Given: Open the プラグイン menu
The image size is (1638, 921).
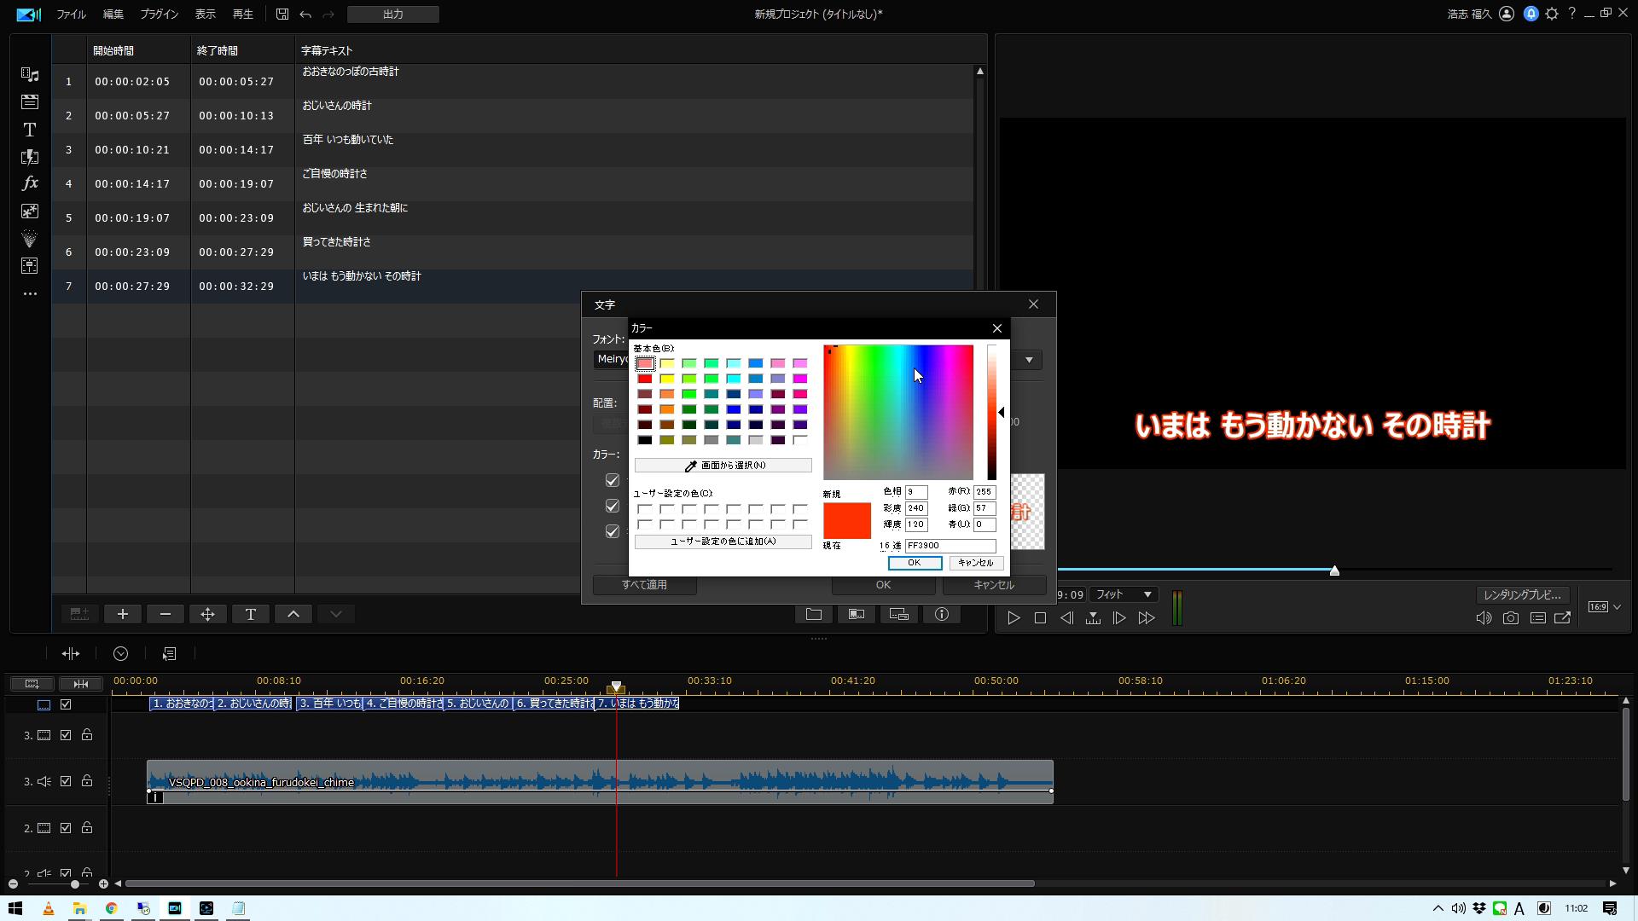Looking at the screenshot, I should pyautogui.click(x=159, y=14).
